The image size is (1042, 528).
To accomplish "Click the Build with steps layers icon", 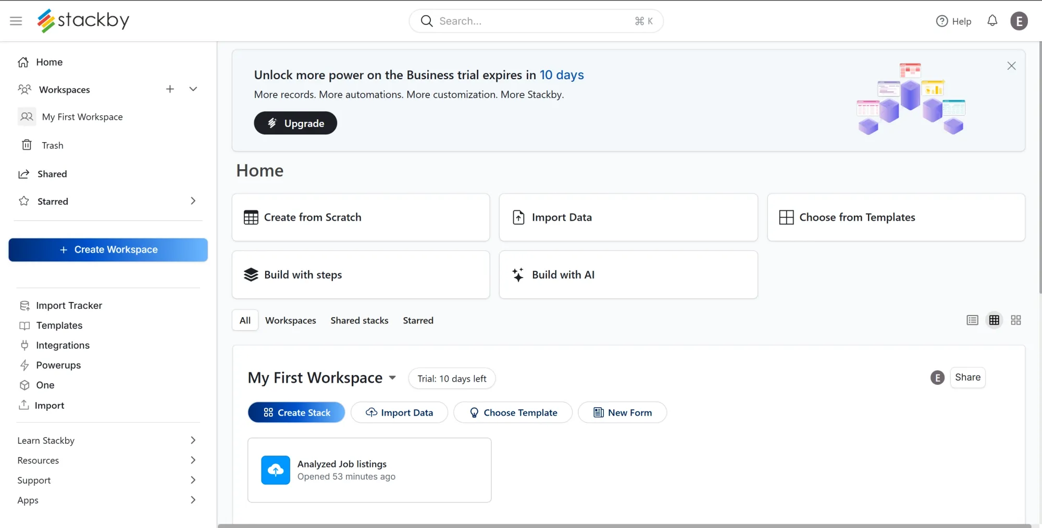I will tap(251, 275).
